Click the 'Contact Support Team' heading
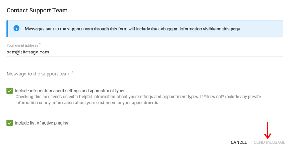 coord(37,11)
